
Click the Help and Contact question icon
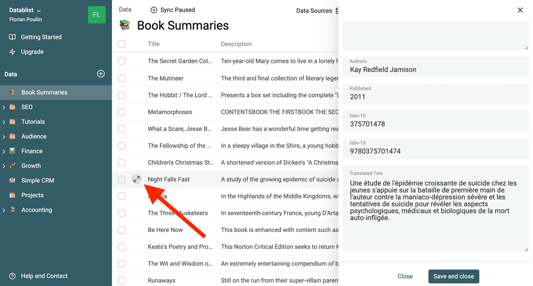click(12, 276)
